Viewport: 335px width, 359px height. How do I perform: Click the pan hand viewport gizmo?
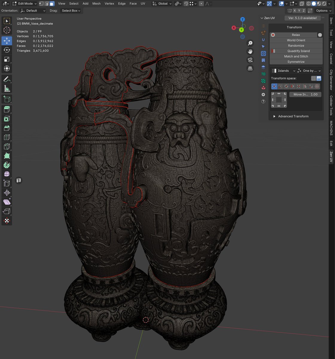[250, 52]
